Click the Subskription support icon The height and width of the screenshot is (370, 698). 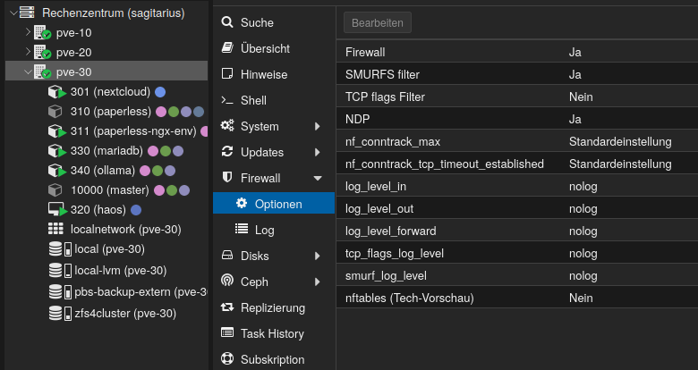pos(226,359)
